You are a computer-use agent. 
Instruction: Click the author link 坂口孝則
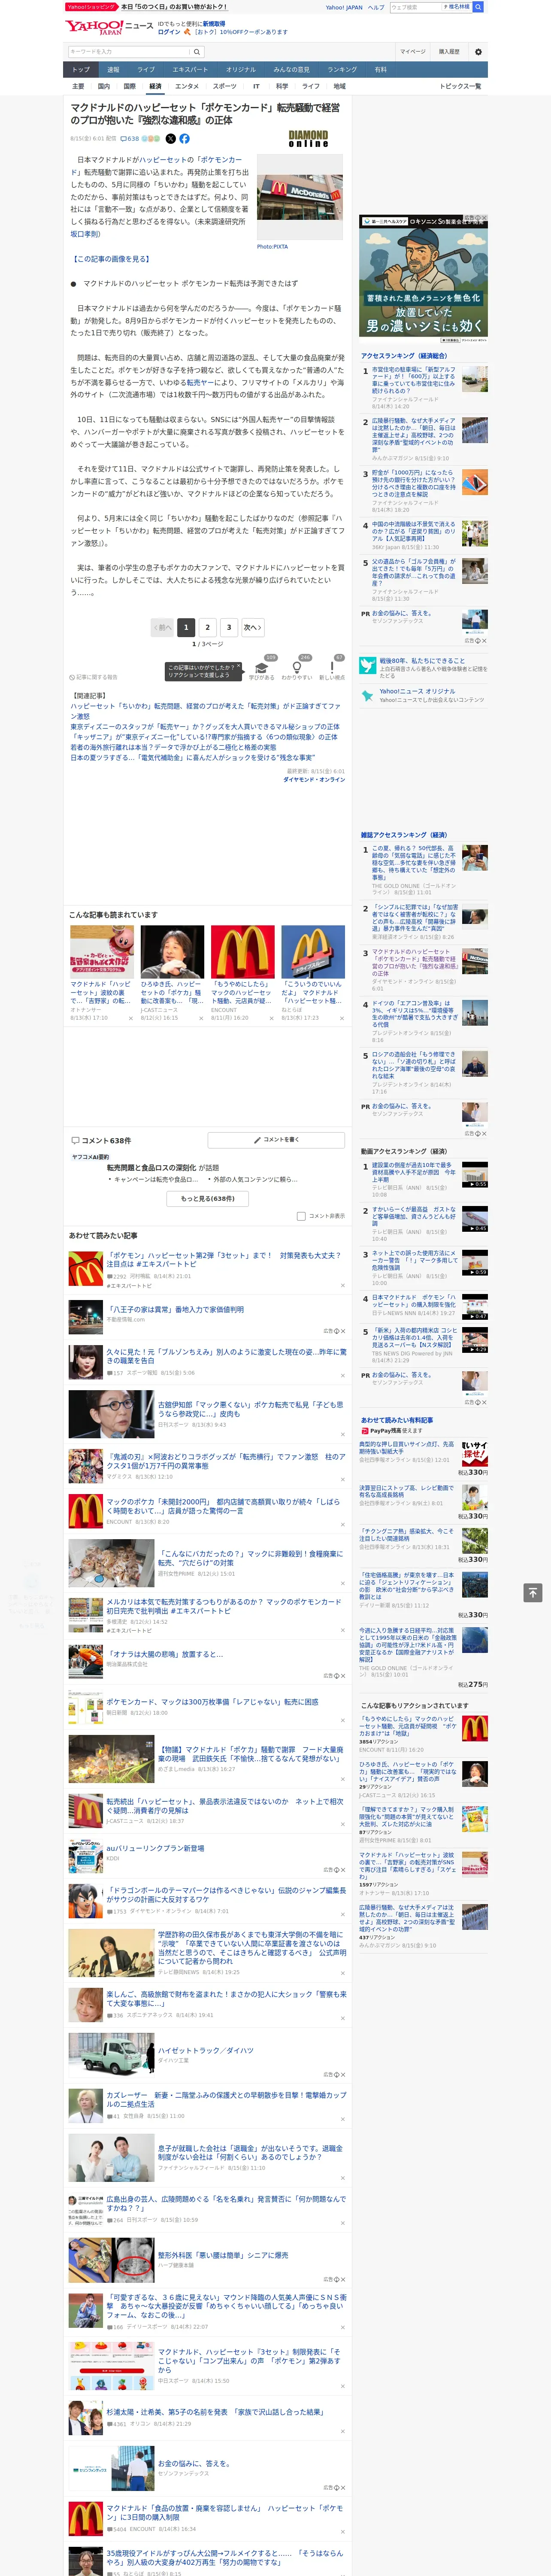85,234
